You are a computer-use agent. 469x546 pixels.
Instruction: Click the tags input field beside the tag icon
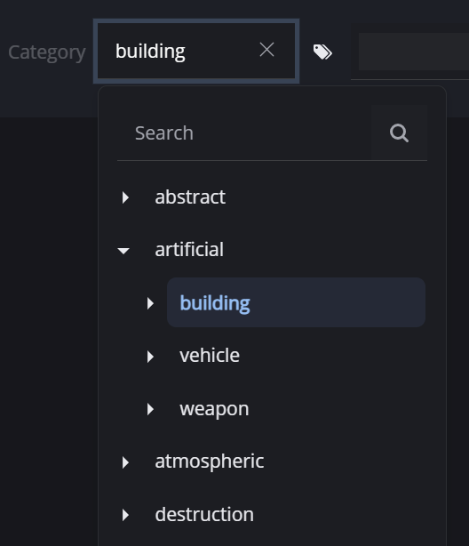(x=414, y=52)
